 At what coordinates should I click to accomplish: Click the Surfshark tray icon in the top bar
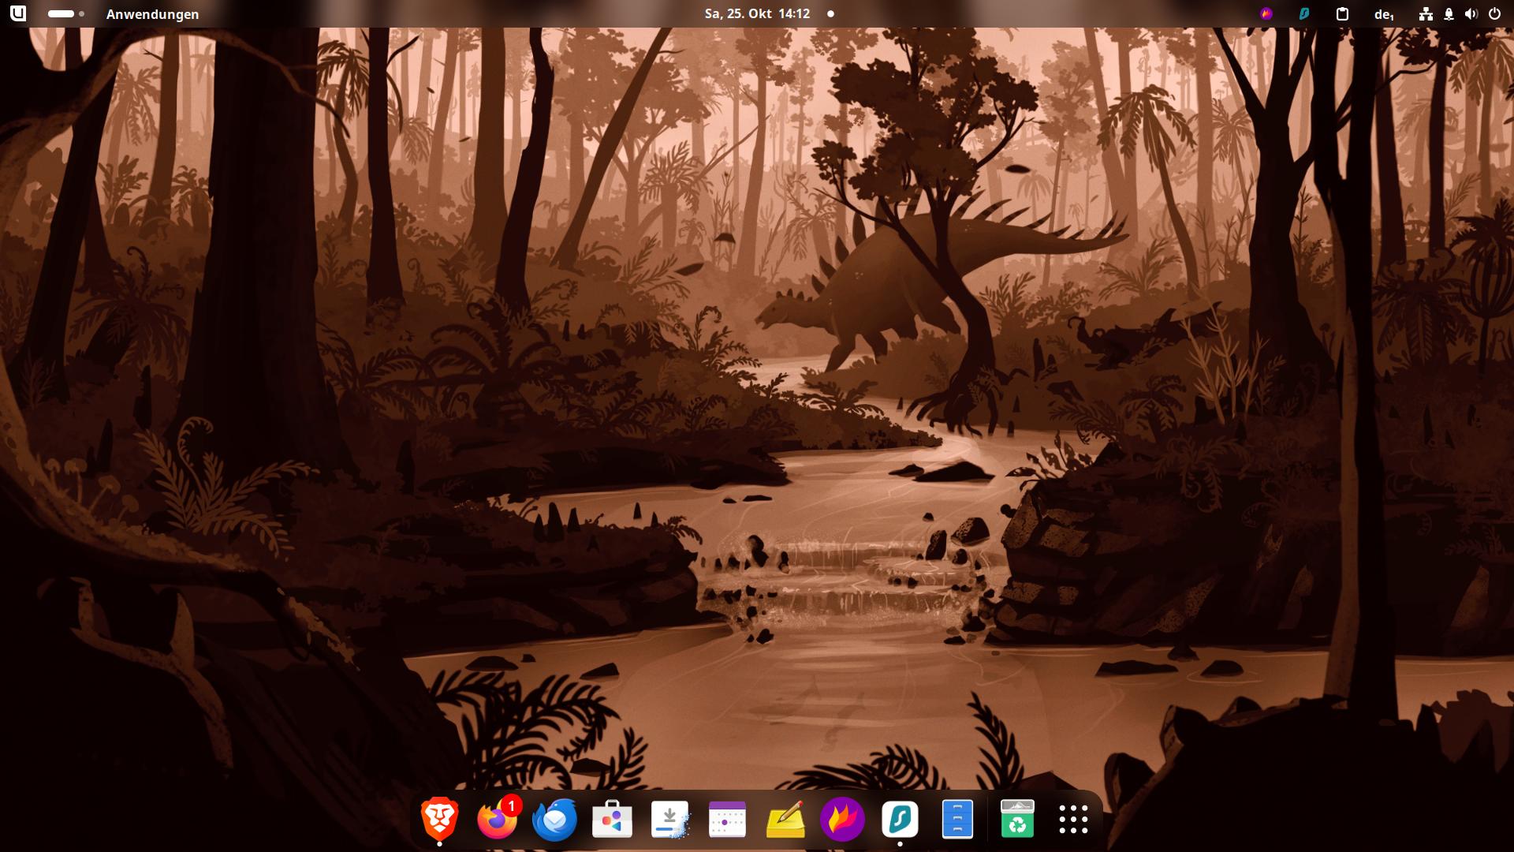point(1304,13)
